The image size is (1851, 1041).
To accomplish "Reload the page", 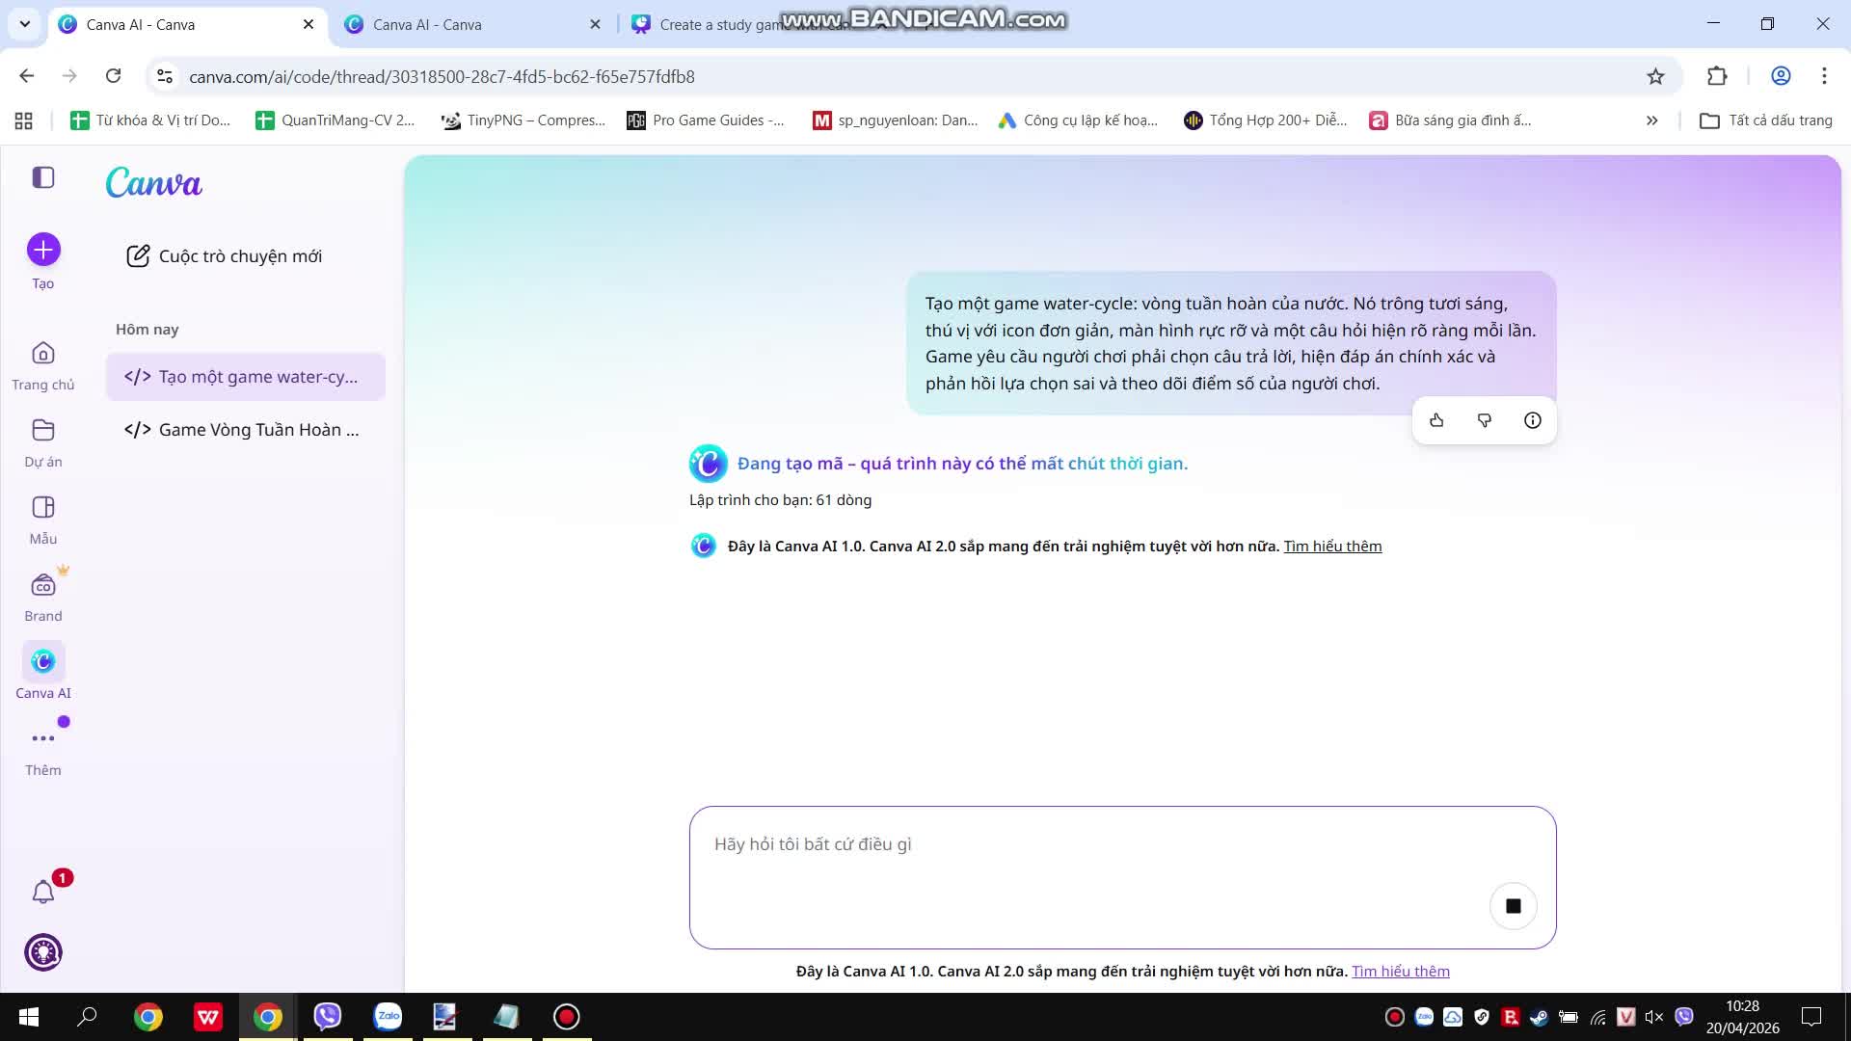I will coord(113,76).
